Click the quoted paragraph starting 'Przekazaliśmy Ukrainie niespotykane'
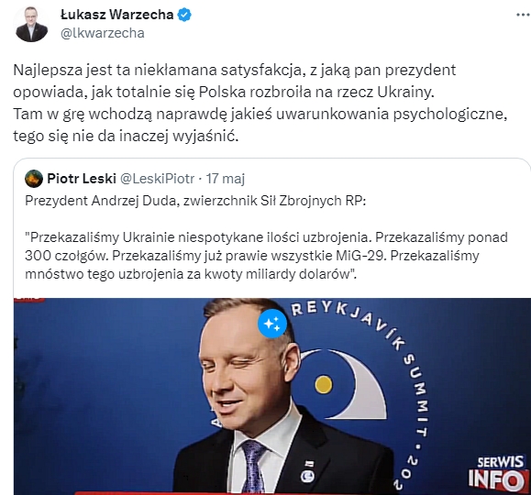The width and height of the screenshot is (531, 495). click(x=266, y=256)
